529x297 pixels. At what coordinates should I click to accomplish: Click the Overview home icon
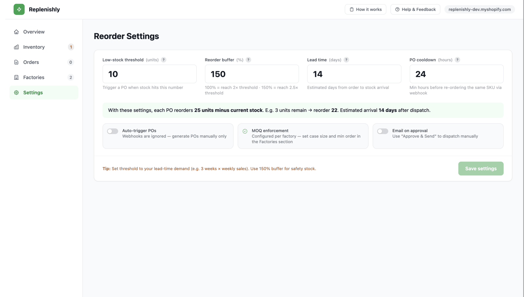[16, 32]
